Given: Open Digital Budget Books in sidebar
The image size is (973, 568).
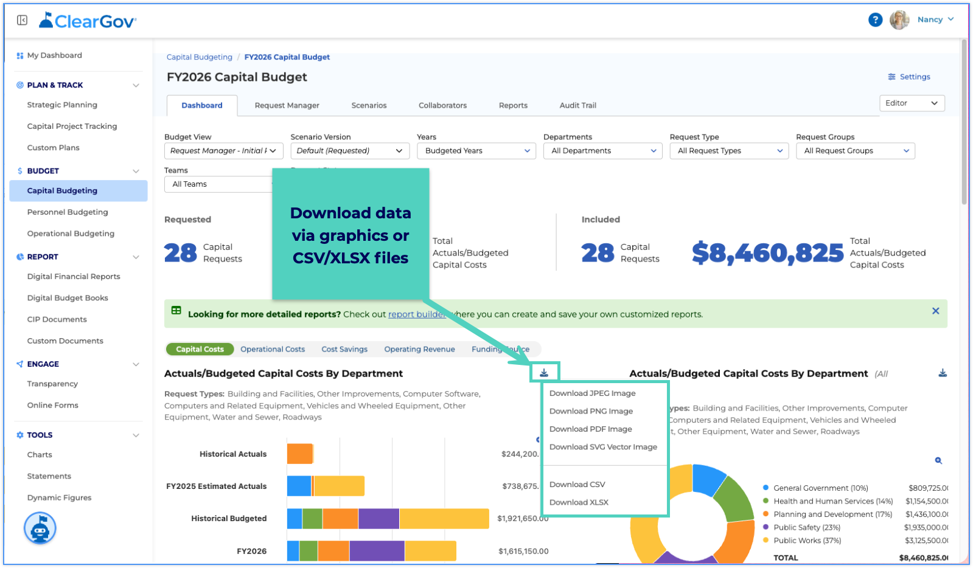Looking at the screenshot, I should pyautogui.click(x=68, y=298).
